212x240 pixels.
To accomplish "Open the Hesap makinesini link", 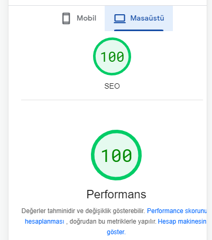I will [182, 222].
